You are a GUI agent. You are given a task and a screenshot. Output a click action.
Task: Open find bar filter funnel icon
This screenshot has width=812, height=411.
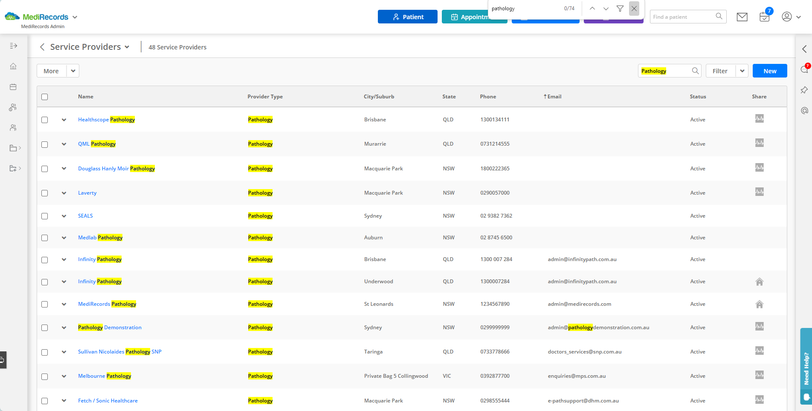tap(620, 9)
